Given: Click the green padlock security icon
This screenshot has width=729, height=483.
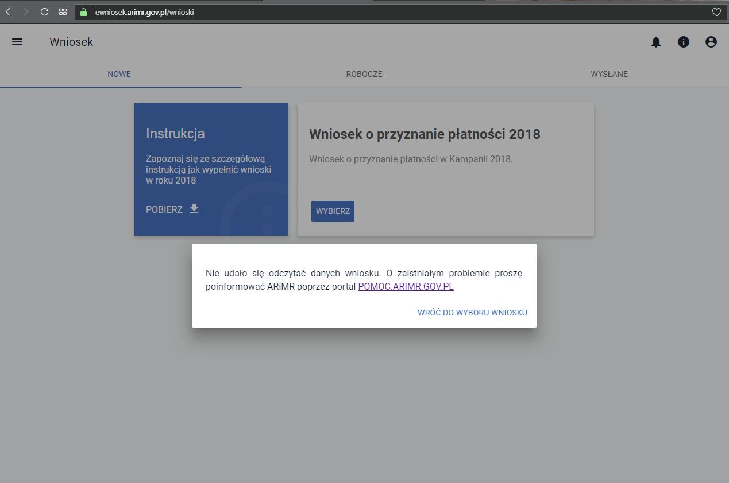Looking at the screenshot, I should point(83,11).
